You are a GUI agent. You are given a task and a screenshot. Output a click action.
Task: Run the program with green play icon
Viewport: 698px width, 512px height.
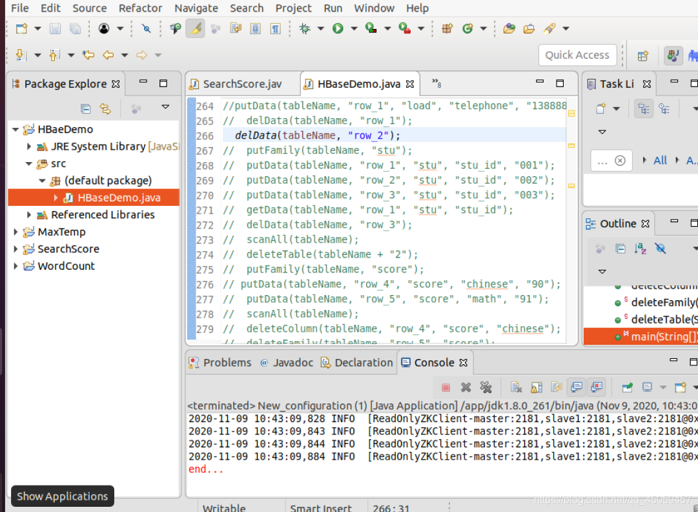tap(338, 28)
